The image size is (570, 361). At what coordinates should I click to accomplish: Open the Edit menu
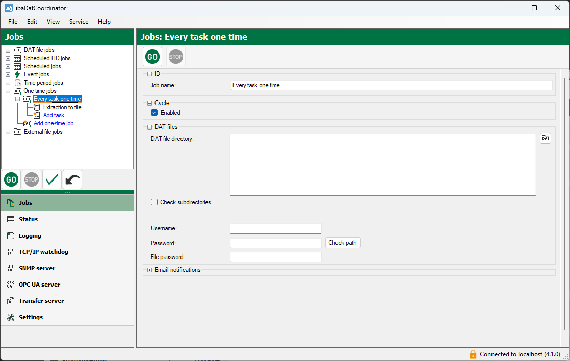pos(32,22)
